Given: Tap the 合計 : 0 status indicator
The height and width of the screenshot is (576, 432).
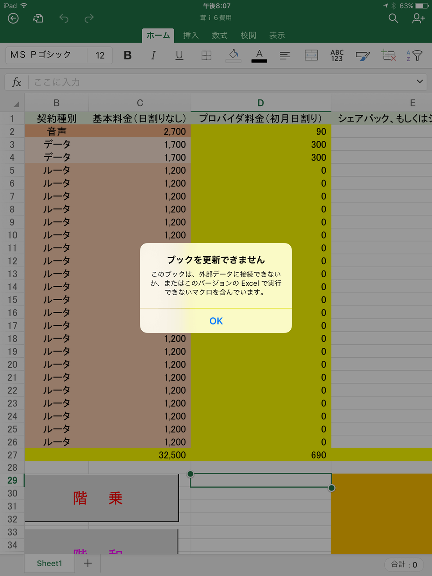Looking at the screenshot, I should tap(404, 564).
